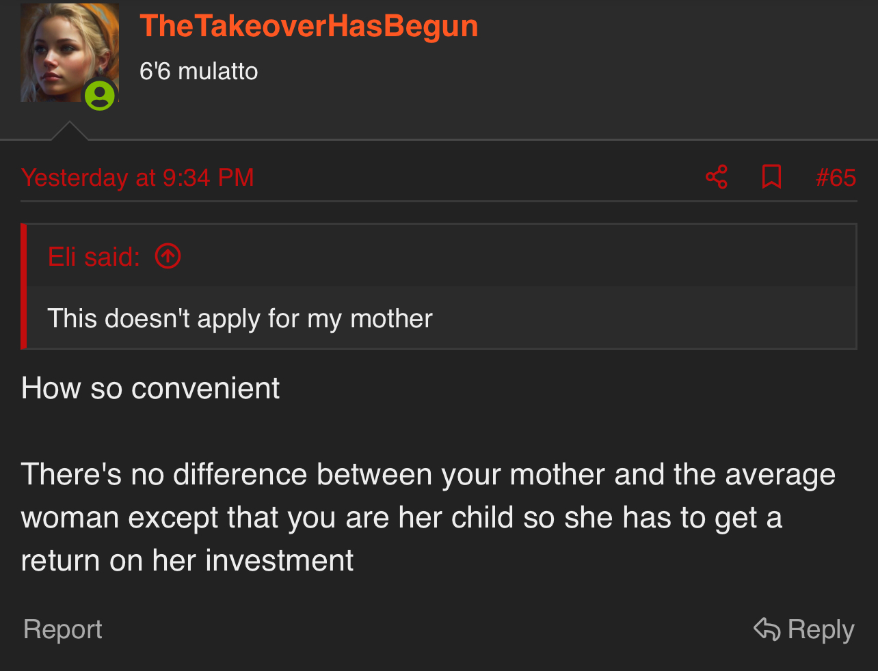878x671 pixels.
Task: Click the last line 'return on her investment'
Action: coord(187,560)
